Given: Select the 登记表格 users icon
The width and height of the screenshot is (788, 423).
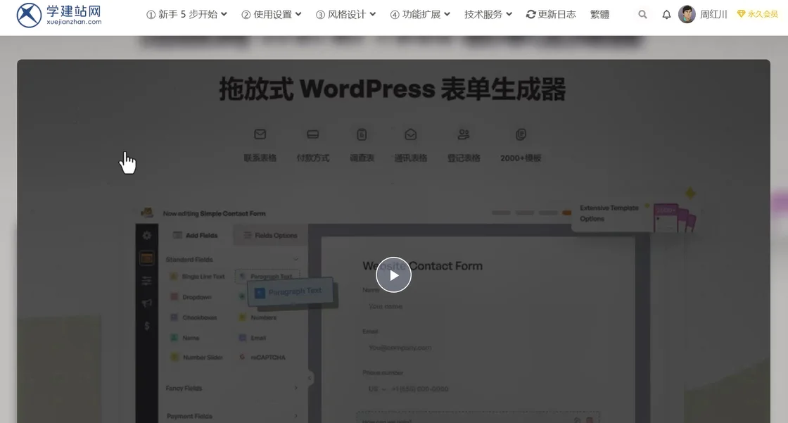Looking at the screenshot, I should click(x=463, y=134).
